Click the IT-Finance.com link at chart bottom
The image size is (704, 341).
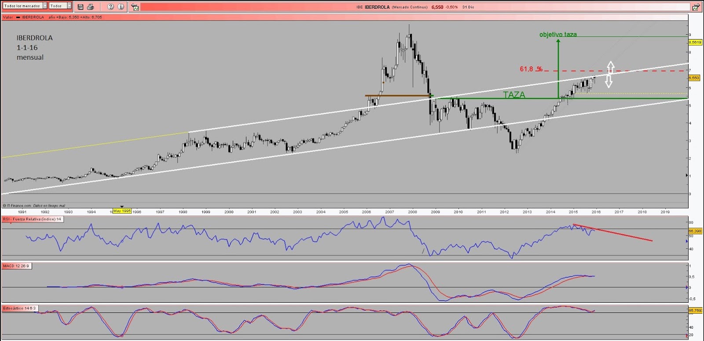[18, 205]
